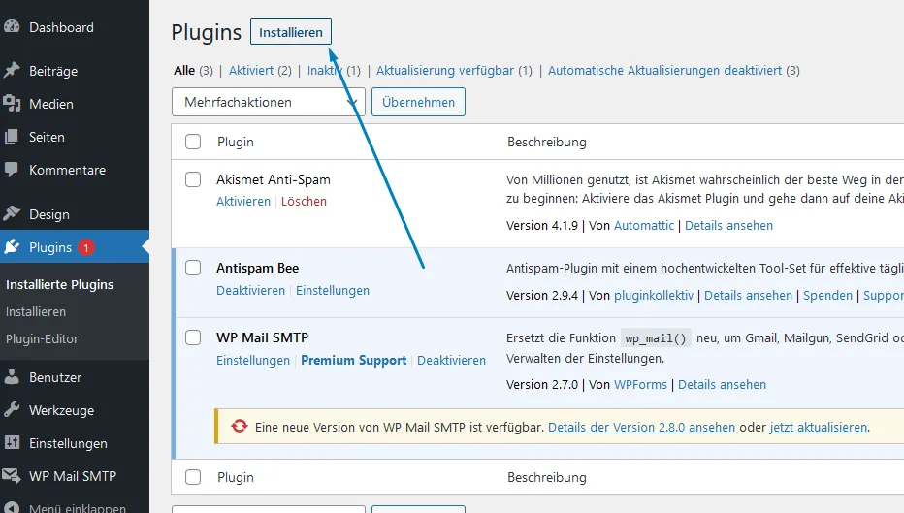Image resolution: width=904 pixels, height=513 pixels.
Task: Open the Mehrfachaktionen dropdown
Action: point(268,102)
